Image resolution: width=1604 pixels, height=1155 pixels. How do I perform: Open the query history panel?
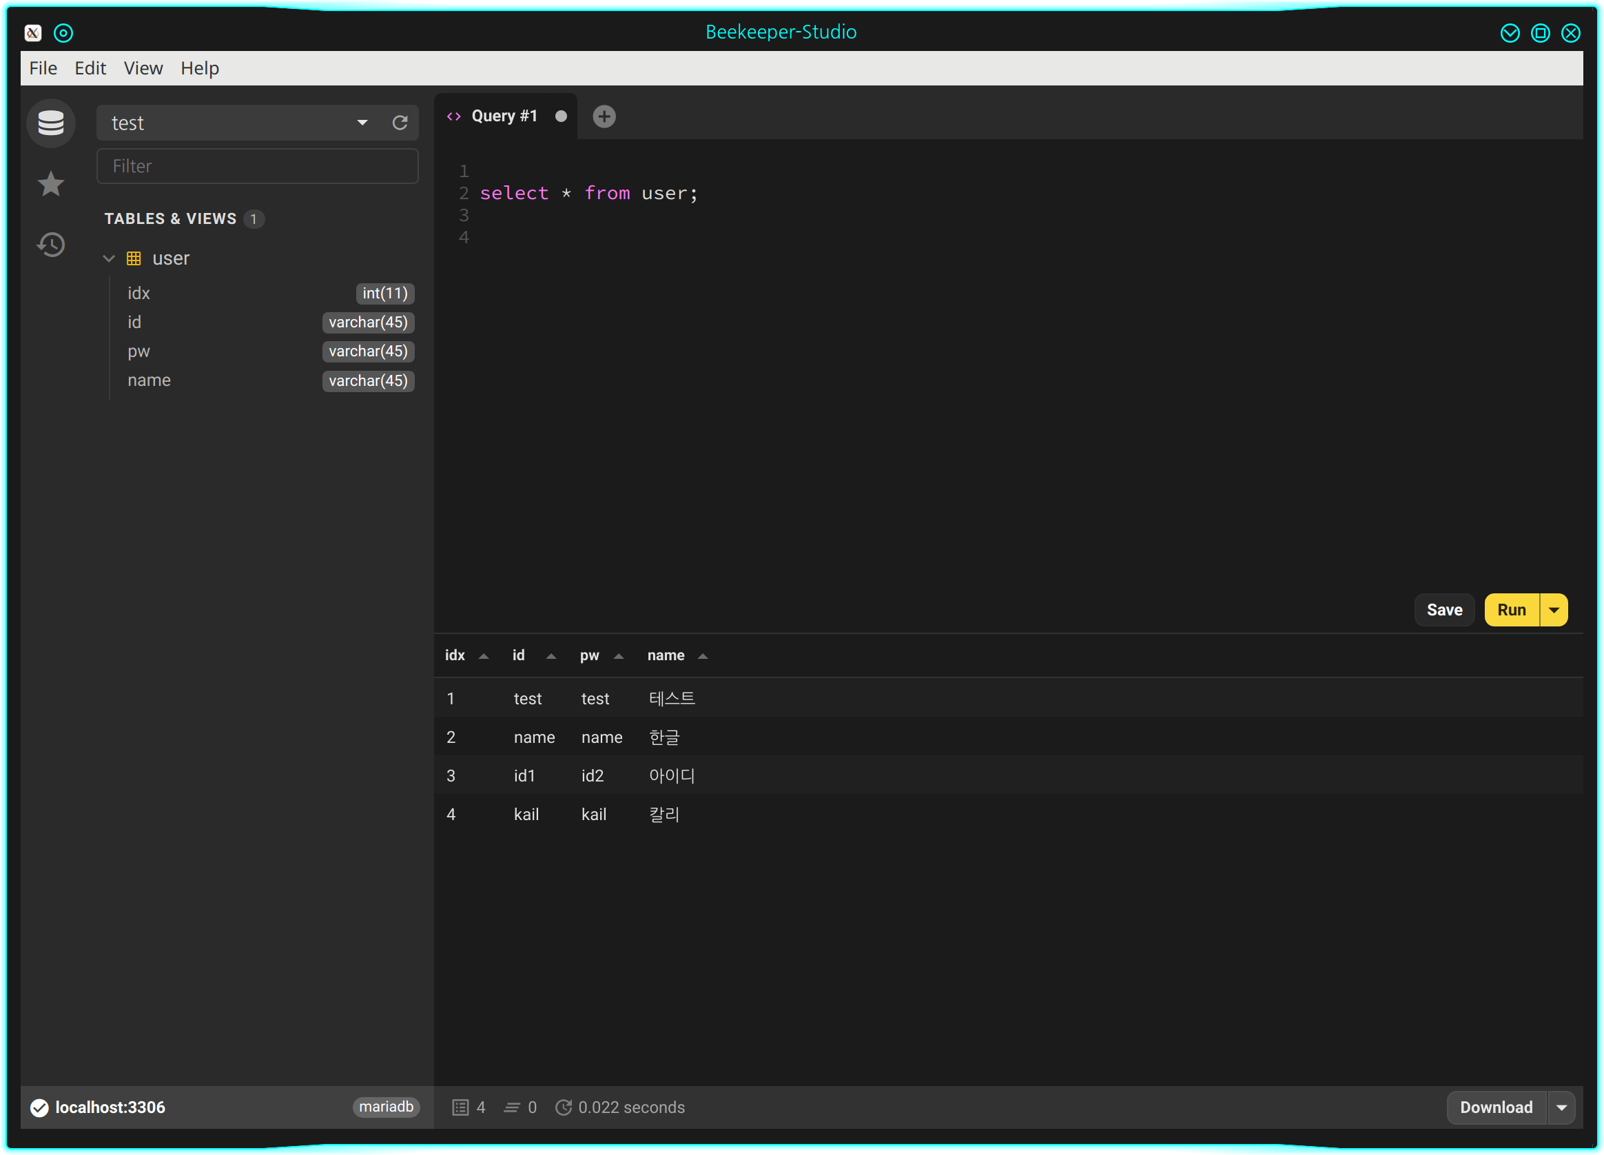tap(51, 245)
